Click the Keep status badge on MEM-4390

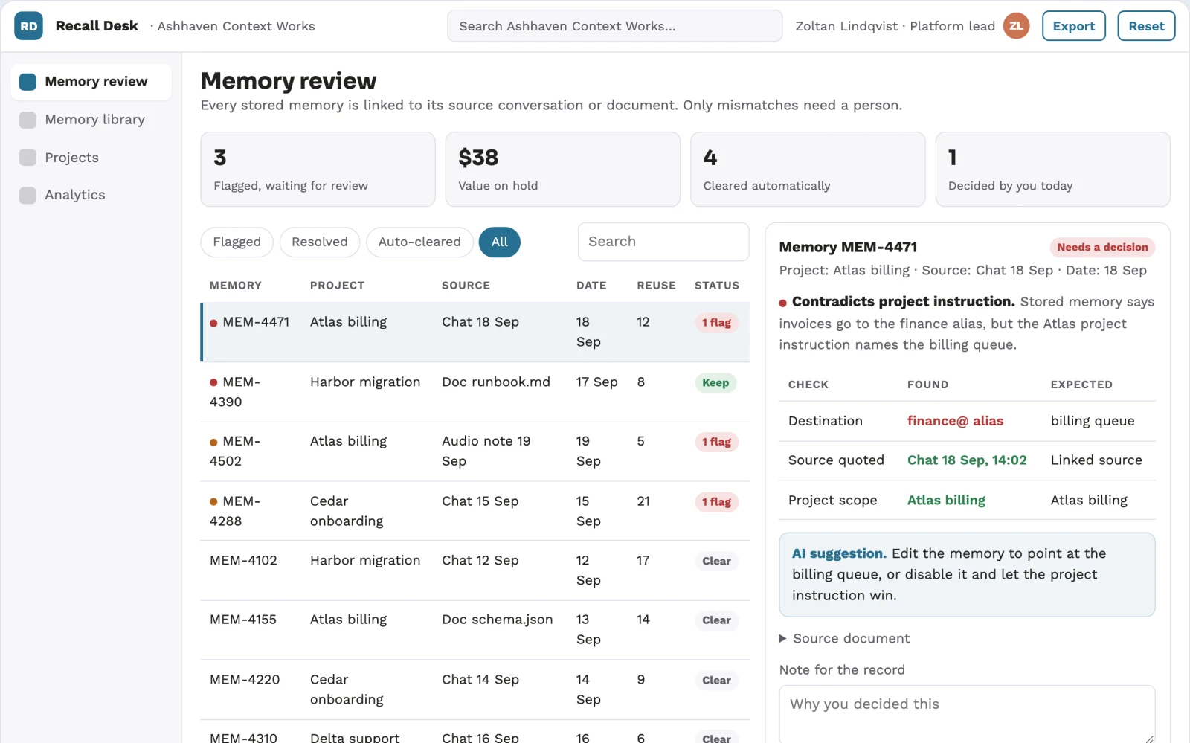[715, 383]
